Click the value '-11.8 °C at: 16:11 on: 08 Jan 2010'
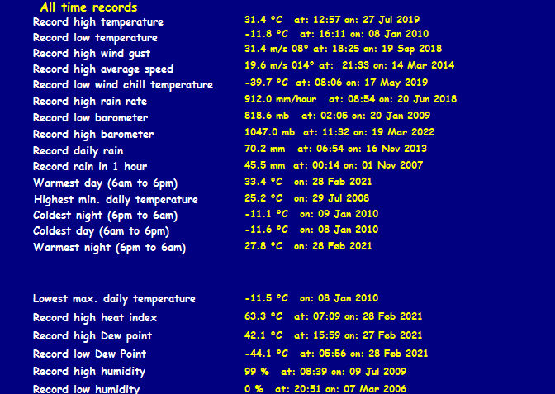 point(336,34)
